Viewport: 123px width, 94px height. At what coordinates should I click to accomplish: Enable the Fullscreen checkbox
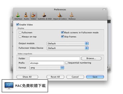point(20,32)
